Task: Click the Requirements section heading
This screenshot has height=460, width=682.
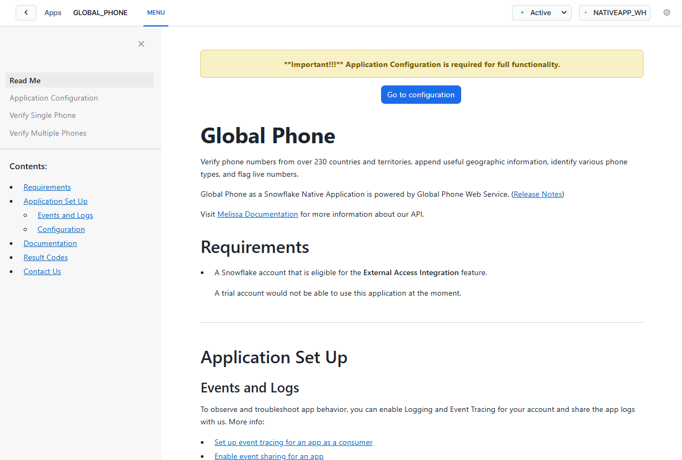Action: coord(255,247)
